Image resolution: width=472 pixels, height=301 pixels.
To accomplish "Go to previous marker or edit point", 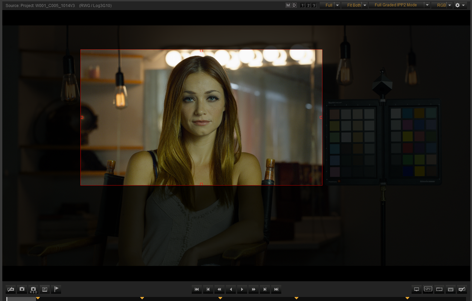I will (x=208, y=289).
